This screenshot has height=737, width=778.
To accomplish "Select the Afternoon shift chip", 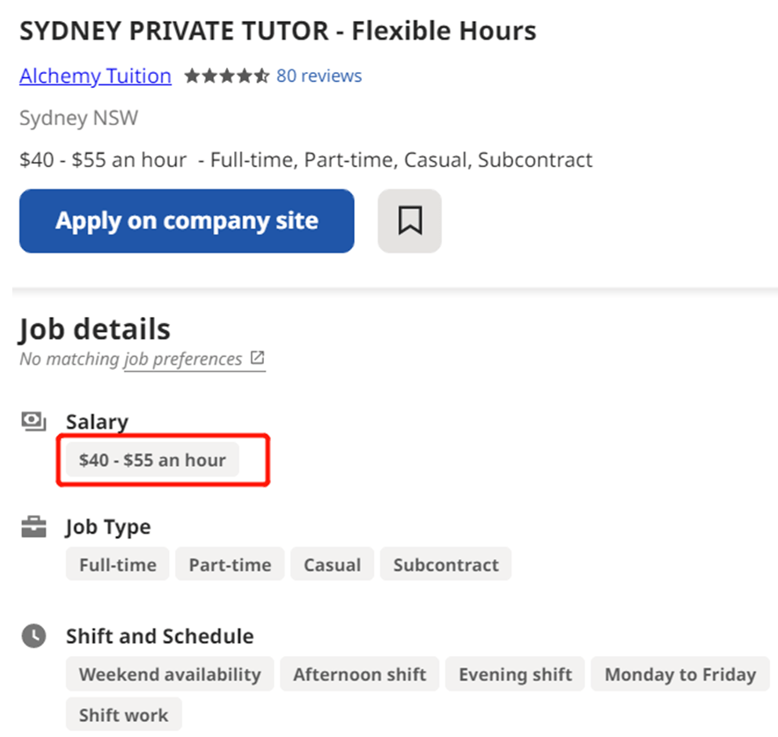I will point(359,674).
